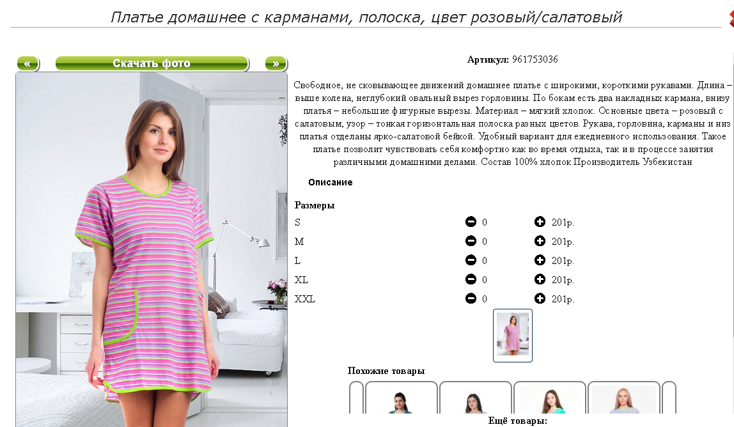Reduce quantity for size L
Screen dimensions: 734x427
click(x=471, y=260)
